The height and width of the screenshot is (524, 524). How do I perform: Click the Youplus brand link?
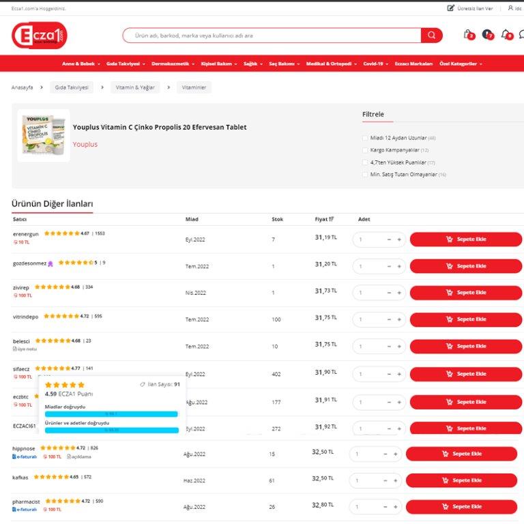pos(85,145)
